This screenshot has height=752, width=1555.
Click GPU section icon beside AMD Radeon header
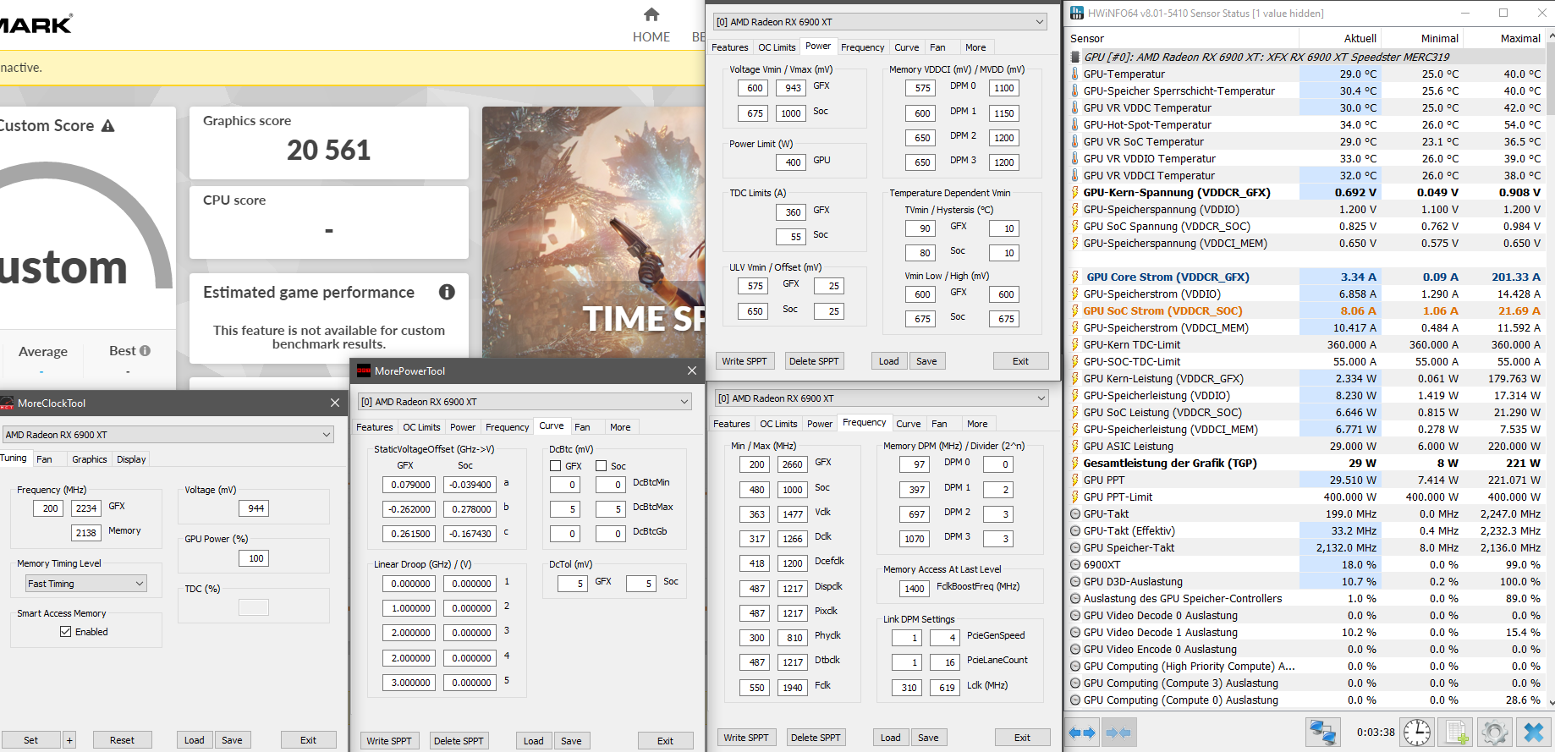click(1075, 57)
